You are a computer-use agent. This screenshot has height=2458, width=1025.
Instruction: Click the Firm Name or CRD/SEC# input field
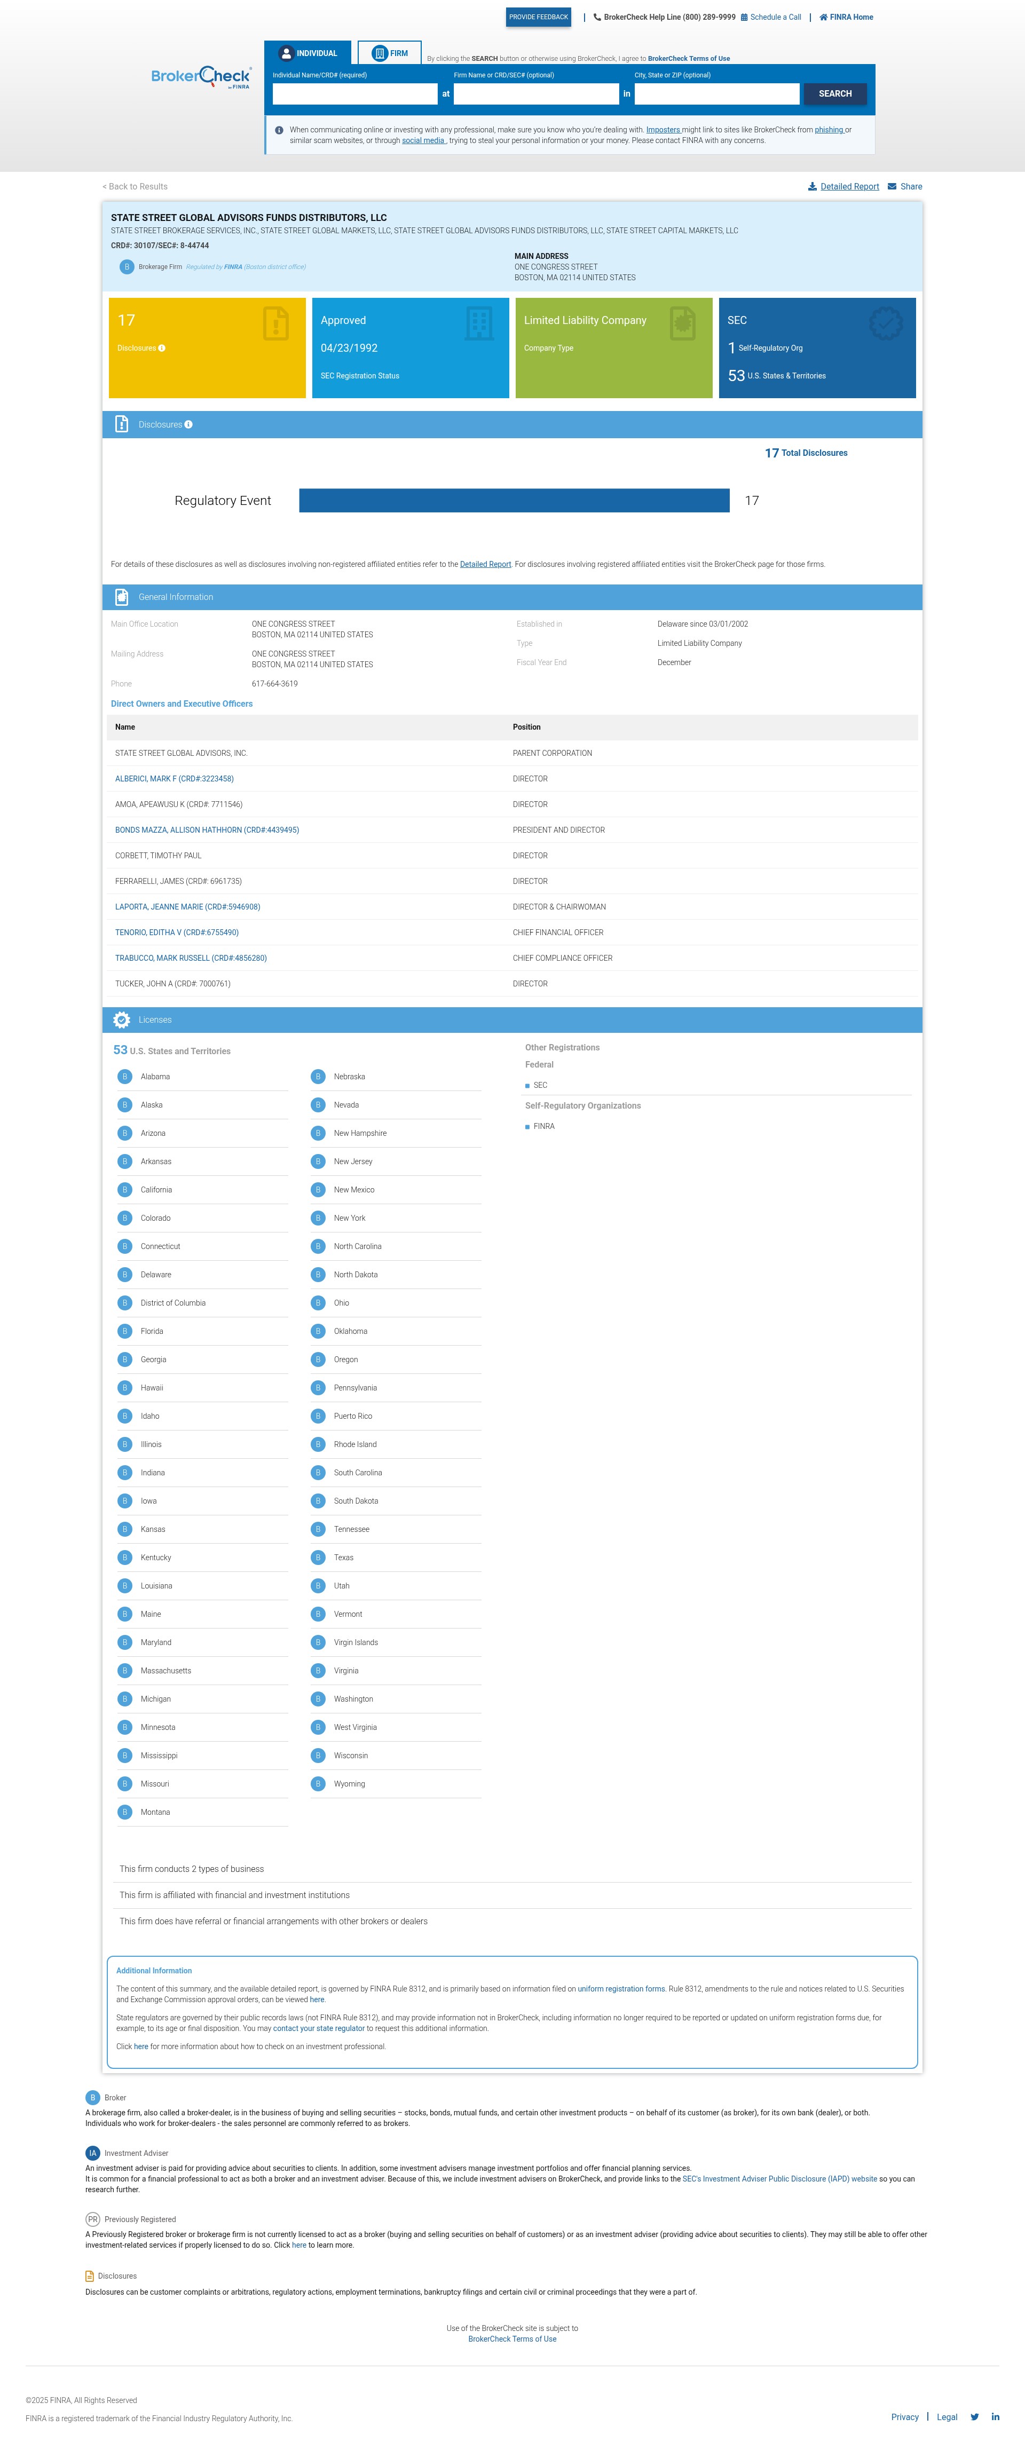(x=537, y=93)
